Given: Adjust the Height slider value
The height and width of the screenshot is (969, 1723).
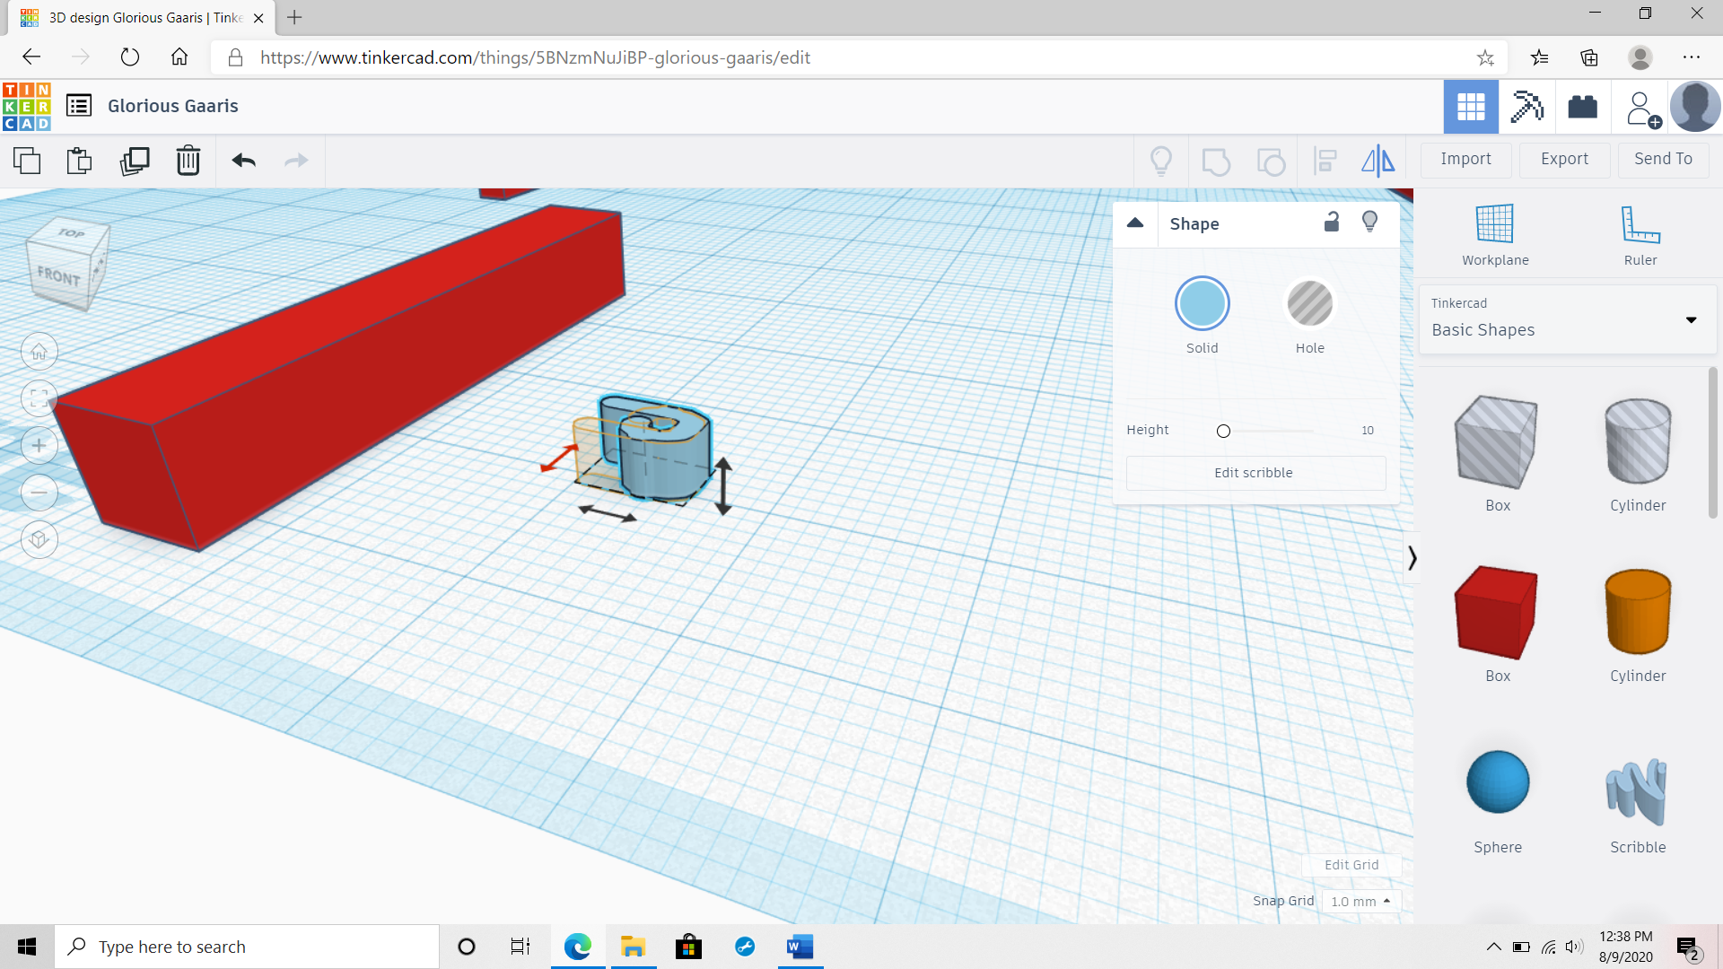Looking at the screenshot, I should 1224,431.
